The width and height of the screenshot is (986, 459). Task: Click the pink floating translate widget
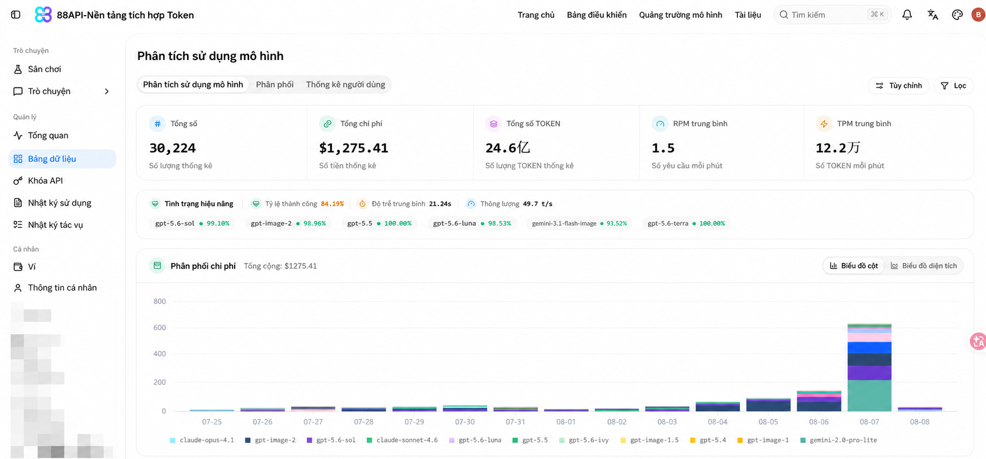pyautogui.click(x=978, y=341)
